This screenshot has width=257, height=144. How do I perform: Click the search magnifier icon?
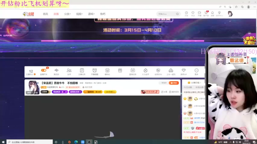coord(177,14)
